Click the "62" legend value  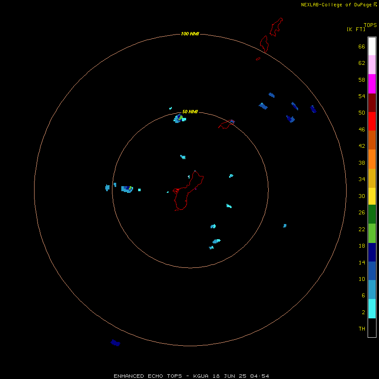362,63
